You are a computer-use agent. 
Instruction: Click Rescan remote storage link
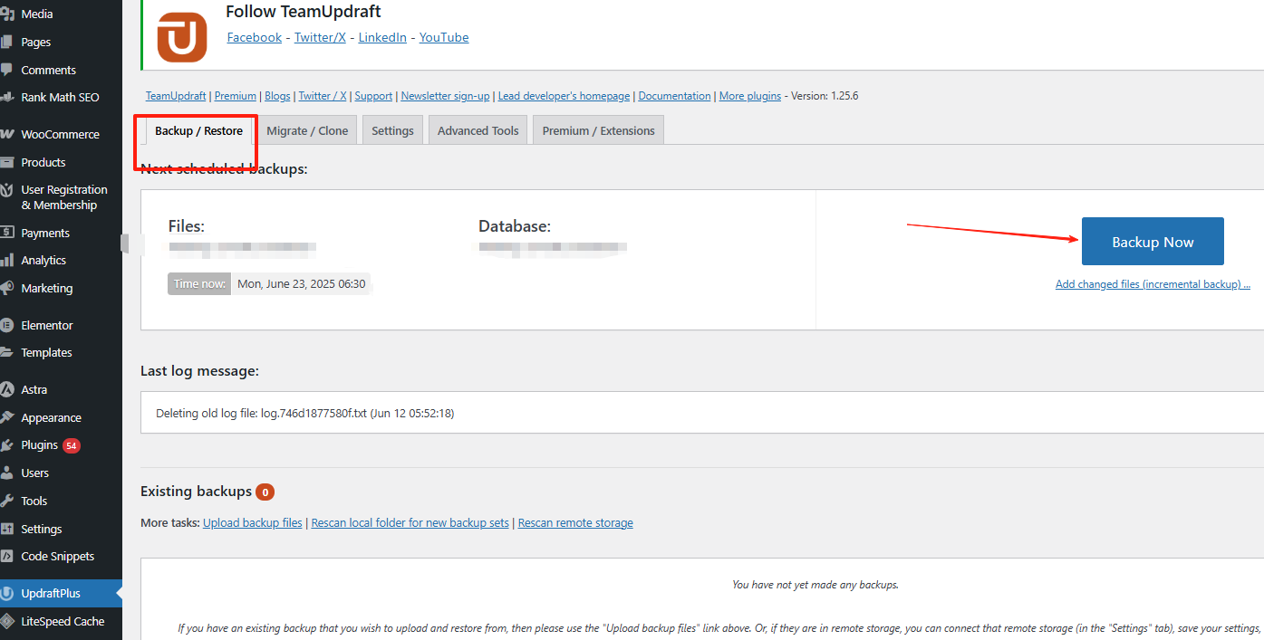(x=575, y=522)
